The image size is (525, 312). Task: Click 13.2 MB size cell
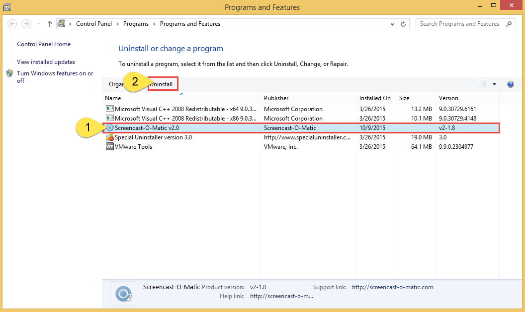[x=421, y=109]
